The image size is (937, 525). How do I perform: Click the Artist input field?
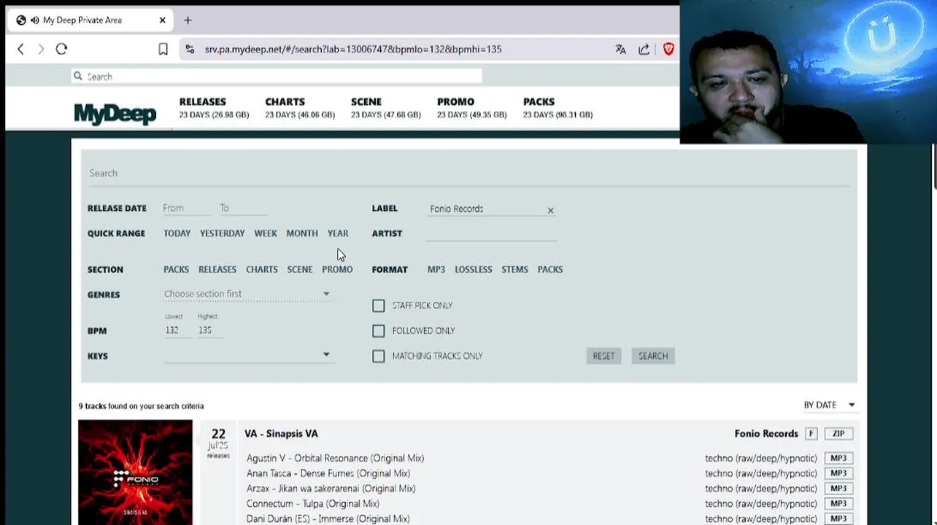tap(492, 233)
